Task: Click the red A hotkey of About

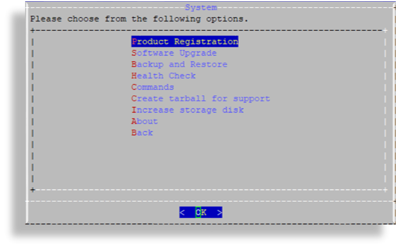Action: point(134,121)
